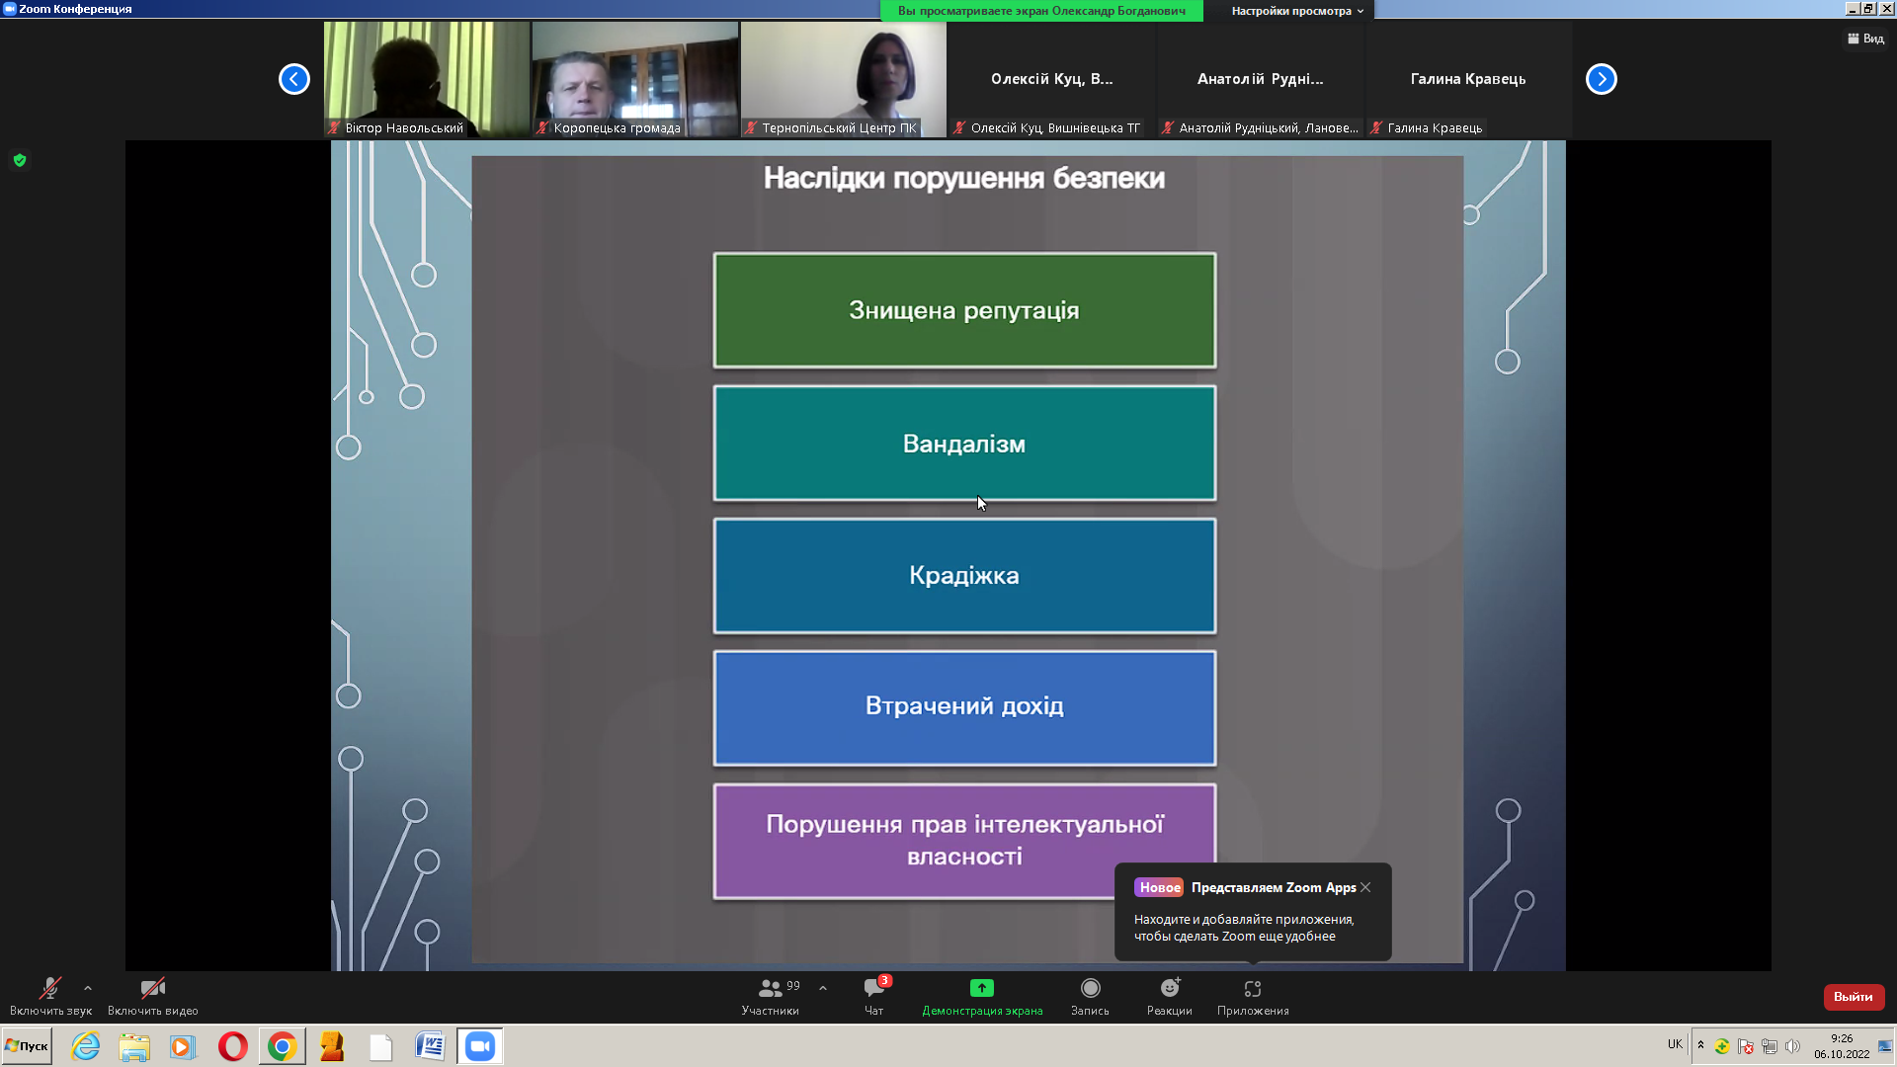
Task: Select Тернопільський Центр ПК video thumbnail
Action: pyautogui.click(x=844, y=79)
